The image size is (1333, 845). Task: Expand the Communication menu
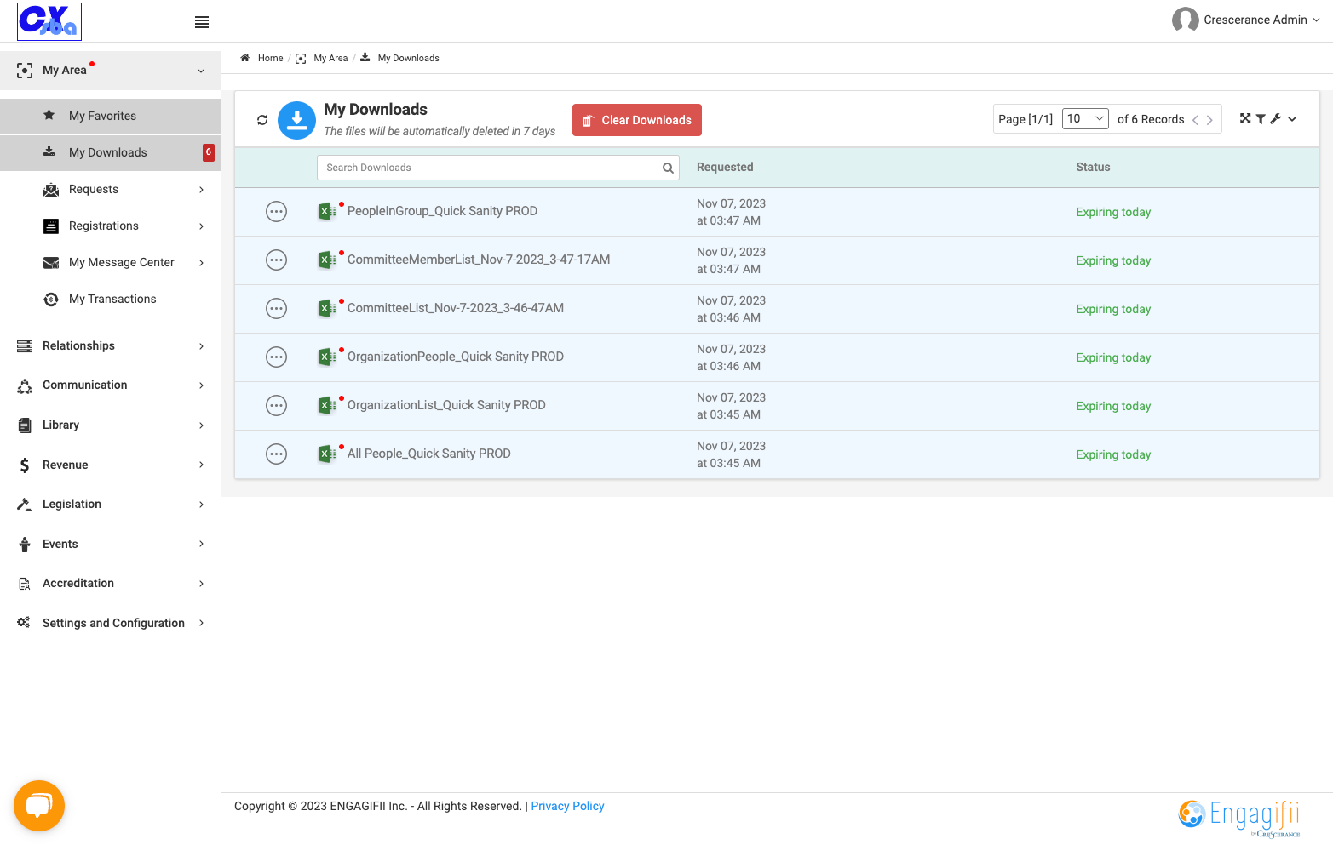click(x=111, y=385)
